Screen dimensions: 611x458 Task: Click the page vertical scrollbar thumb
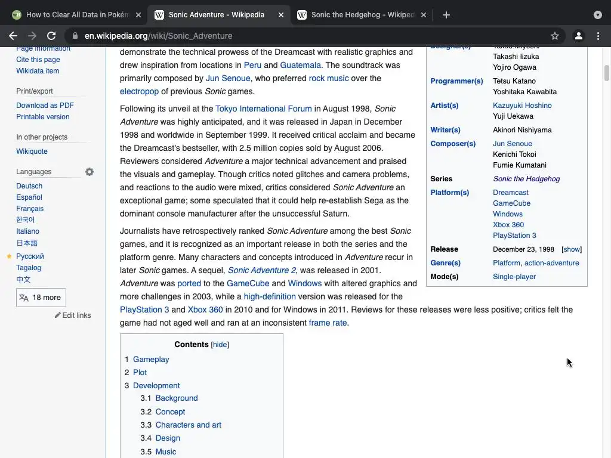606,73
